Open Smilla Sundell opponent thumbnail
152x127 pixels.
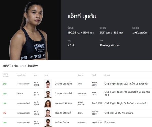pyautogui.click(x=48, y=113)
